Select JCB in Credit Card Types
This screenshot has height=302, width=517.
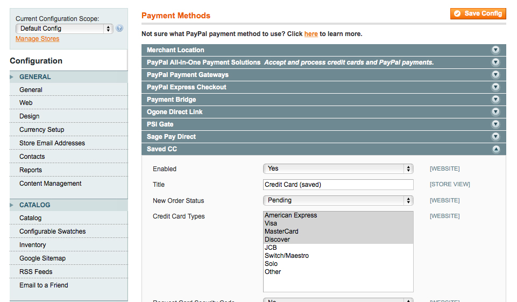point(271,248)
